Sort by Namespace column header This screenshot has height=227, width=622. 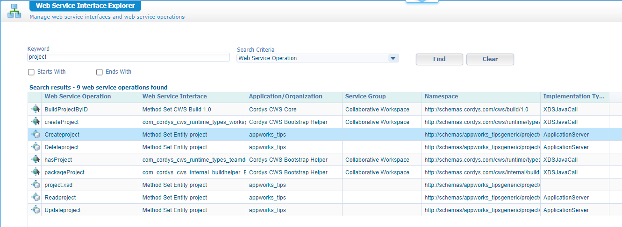(x=441, y=96)
